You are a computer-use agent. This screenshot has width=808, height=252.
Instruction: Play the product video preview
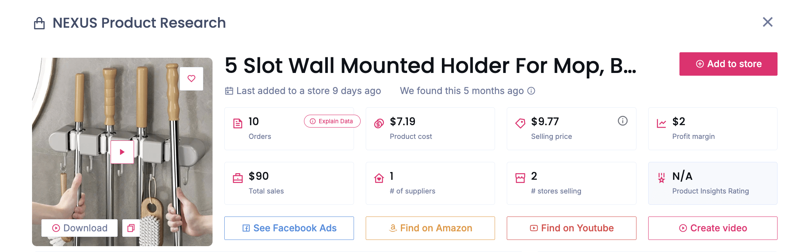(122, 152)
